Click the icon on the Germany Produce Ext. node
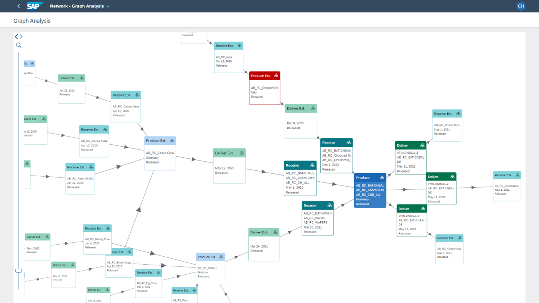The image size is (539, 303). tap(172, 141)
